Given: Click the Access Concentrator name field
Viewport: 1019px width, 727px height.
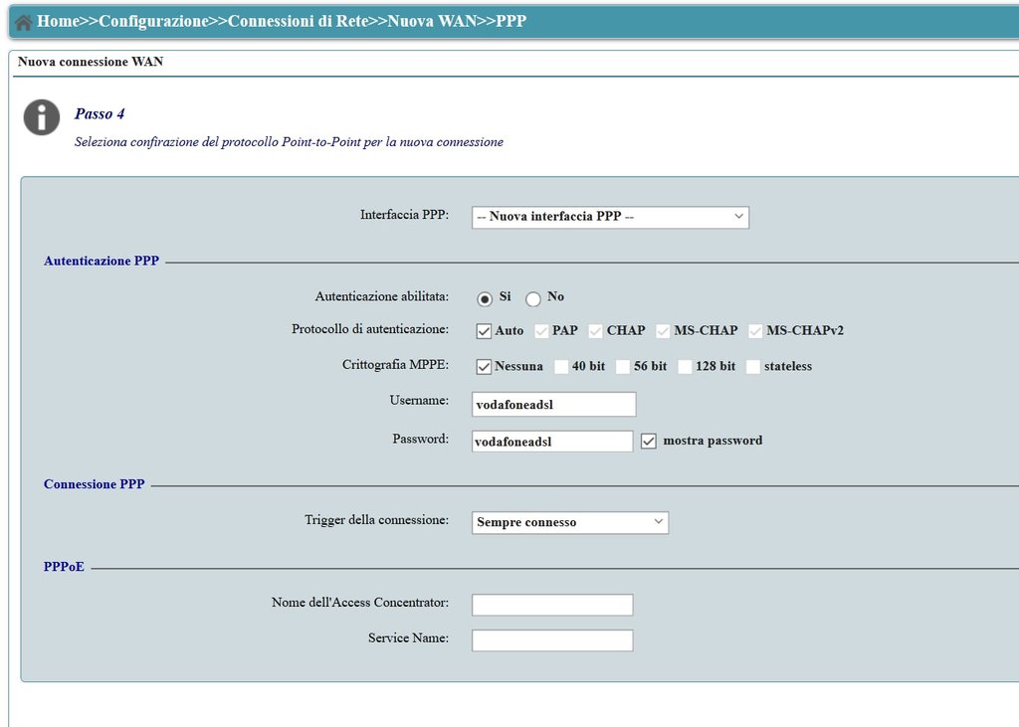Looking at the screenshot, I should [552, 605].
